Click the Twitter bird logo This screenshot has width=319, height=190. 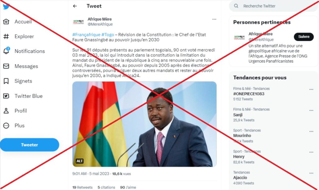tap(6, 7)
